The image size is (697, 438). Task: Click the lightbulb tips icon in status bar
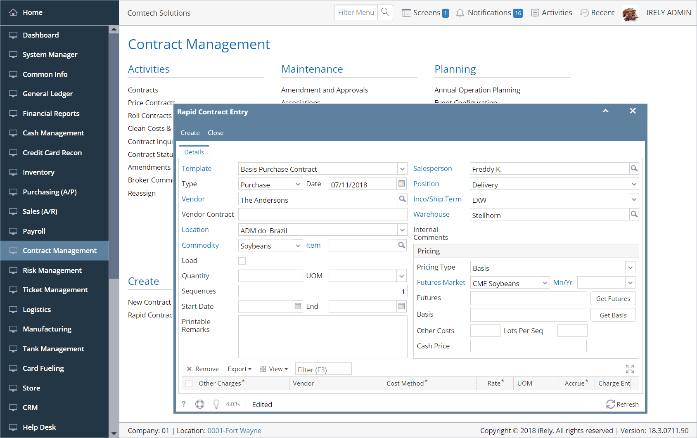(x=216, y=404)
